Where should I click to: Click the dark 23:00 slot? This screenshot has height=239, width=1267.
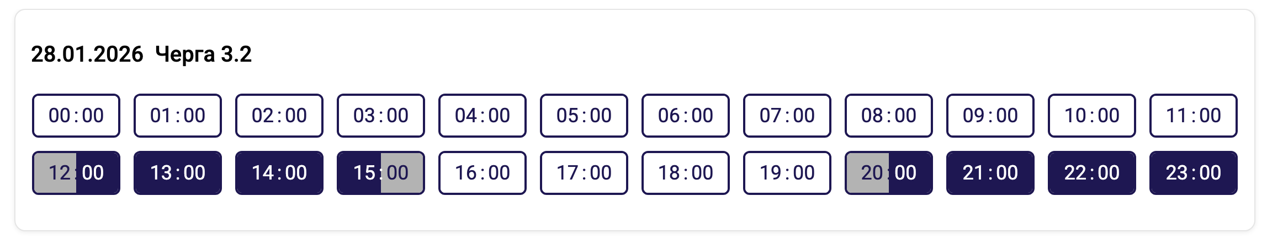[1194, 173]
